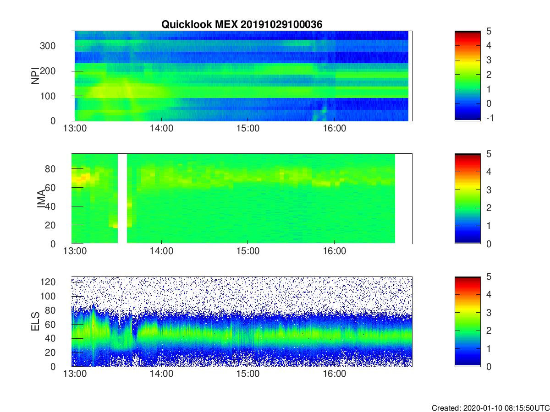
Task: Select the ELS panel colorbar
Action: [467, 321]
